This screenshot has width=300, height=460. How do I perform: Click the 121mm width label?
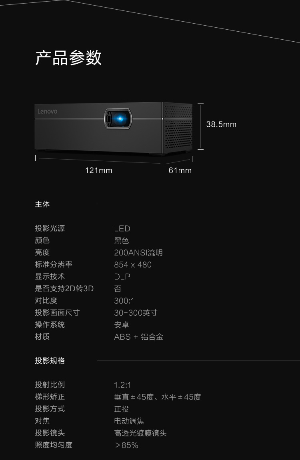[x=99, y=170]
